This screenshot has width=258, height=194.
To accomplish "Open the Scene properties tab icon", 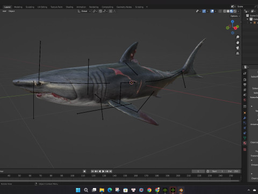I will (x=245, y=95).
